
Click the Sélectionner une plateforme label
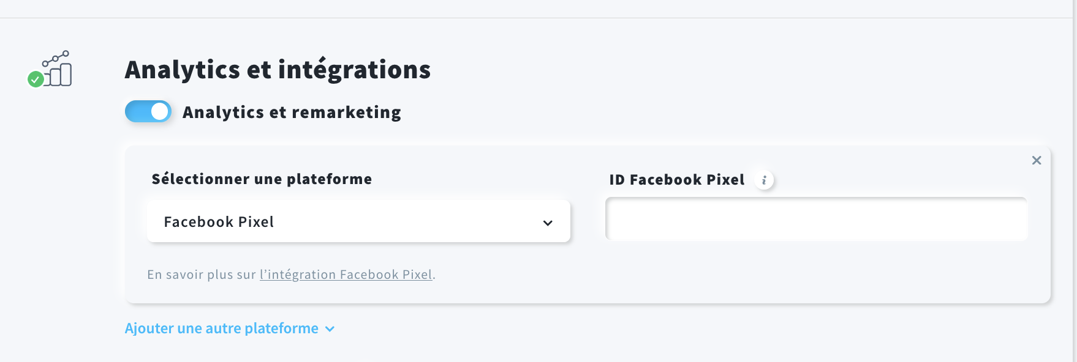[x=262, y=179]
